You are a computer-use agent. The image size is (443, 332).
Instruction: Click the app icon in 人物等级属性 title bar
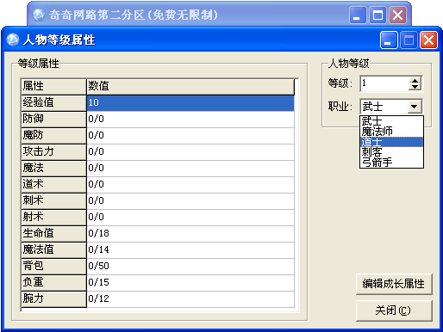tap(13, 40)
